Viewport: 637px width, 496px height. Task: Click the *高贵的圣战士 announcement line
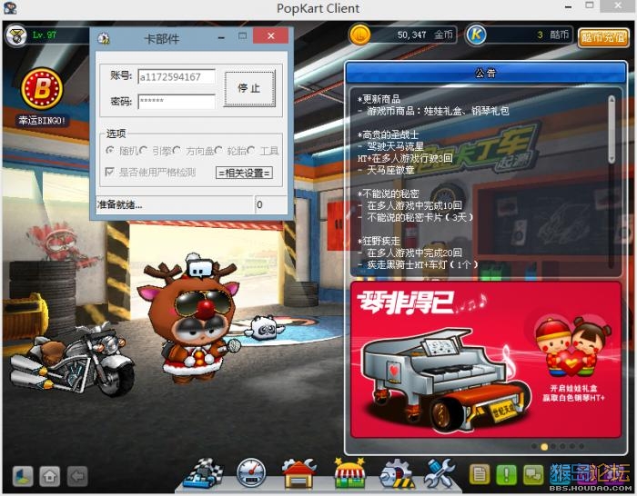(x=388, y=134)
